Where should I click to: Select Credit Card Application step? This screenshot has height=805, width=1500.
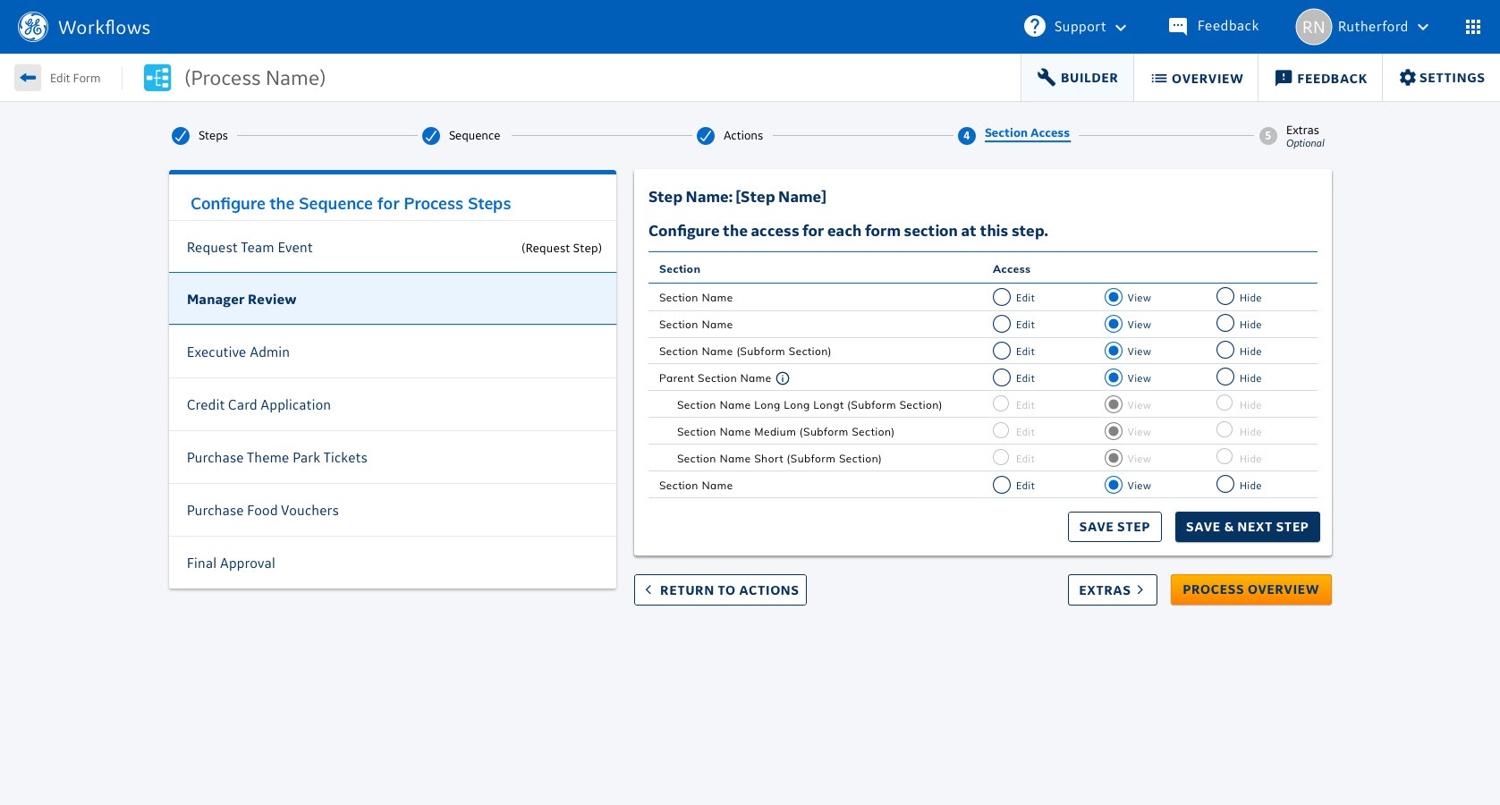tap(393, 405)
